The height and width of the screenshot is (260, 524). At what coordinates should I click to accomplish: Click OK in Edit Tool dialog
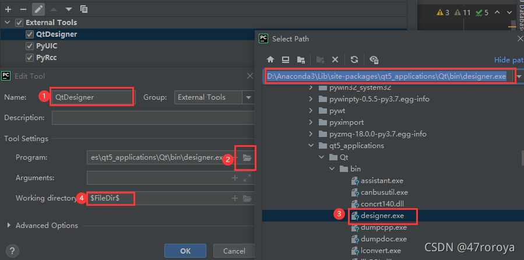[x=185, y=251]
